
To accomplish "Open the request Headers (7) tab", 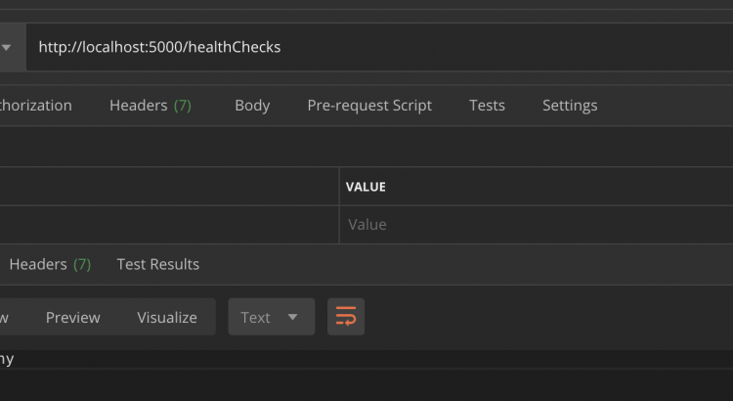I will 150,106.
